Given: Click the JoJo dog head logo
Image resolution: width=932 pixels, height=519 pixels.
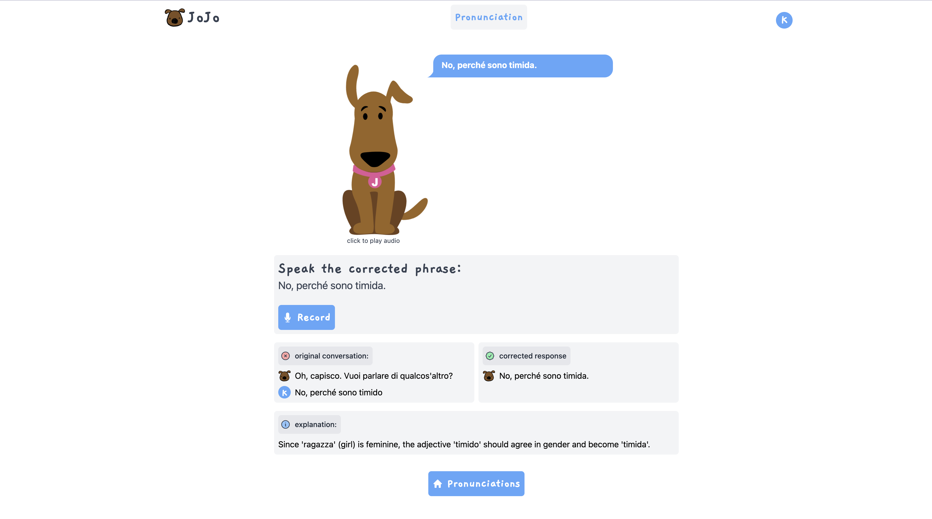Looking at the screenshot, I should tap(175, 17).
